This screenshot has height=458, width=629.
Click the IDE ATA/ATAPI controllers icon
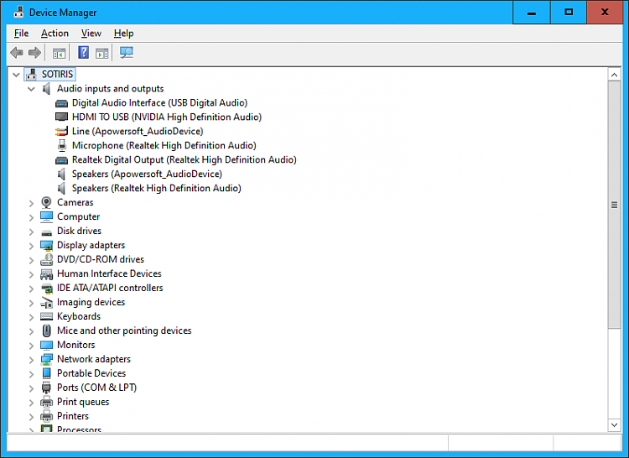(x=47, y=289)
